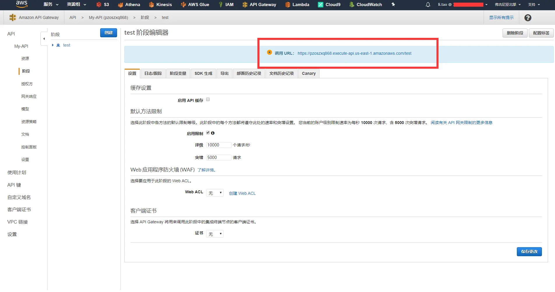Click the AWS logo home icon
This screenshot has height=292, width=555.
[x=22, y=4]
